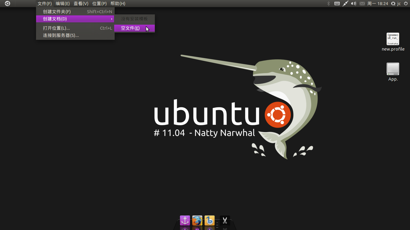Click the scissors icon in the dock
This screenshot has height=230, width=410.
click(x=225, y=221)
